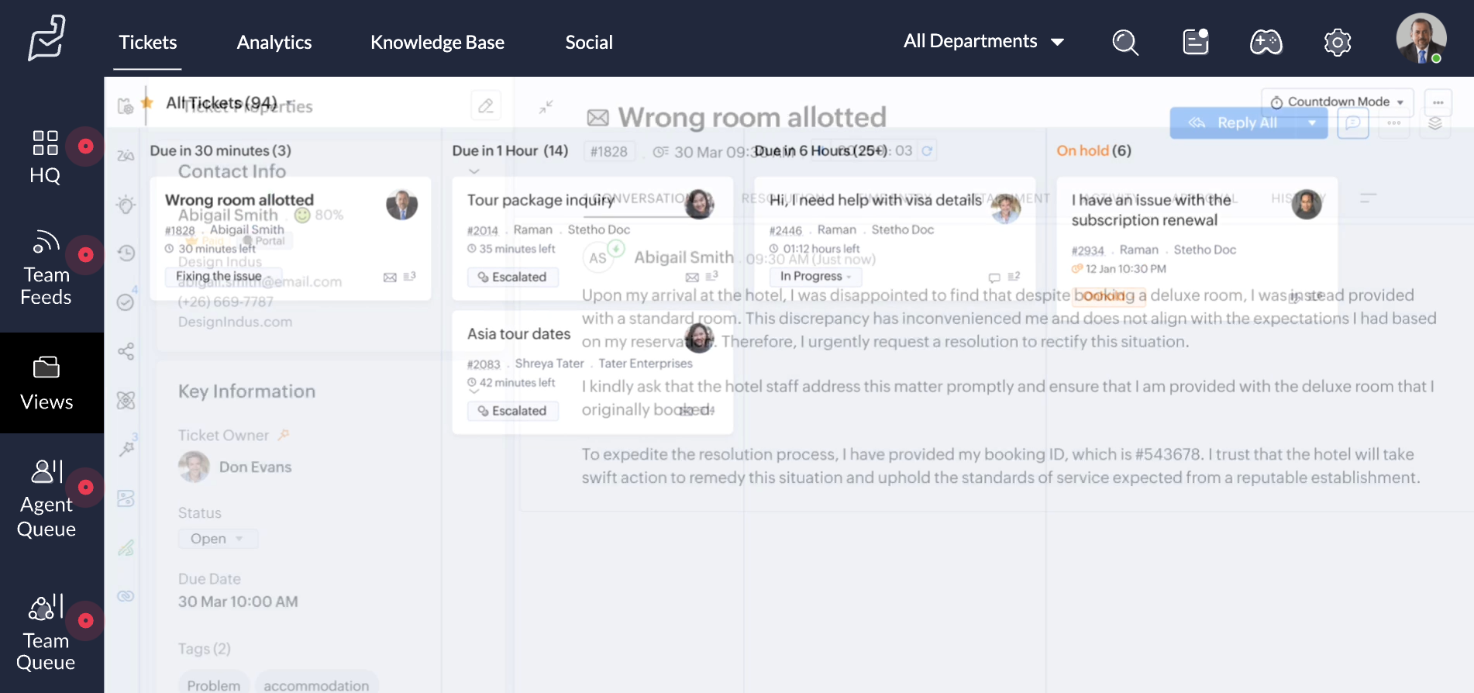This screenshot has height=693, width=1474.
Task: Open the In Progress status dropdown
Action: click(815, 276)
